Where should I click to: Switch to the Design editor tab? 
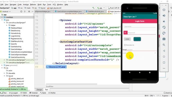pos(40,90)
